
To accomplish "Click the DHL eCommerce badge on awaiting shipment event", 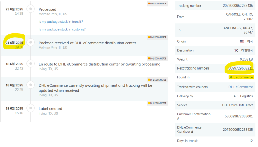I will click(157, 80).
